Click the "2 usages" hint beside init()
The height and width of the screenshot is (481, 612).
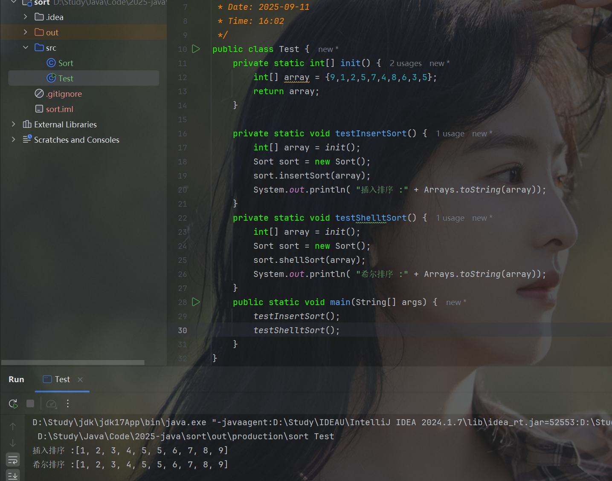pyautogui.click(x=406, y=63)
